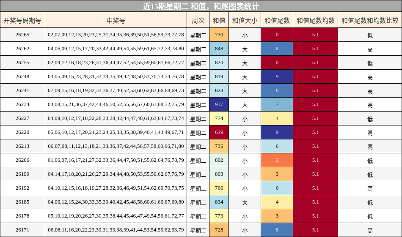Click issue number 26220

22,132
